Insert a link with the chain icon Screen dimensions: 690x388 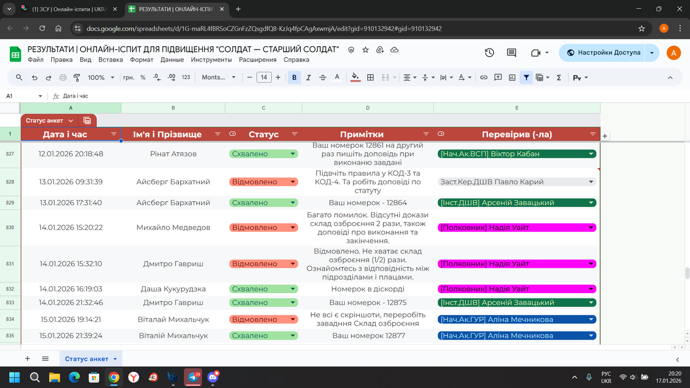(484, 78)
